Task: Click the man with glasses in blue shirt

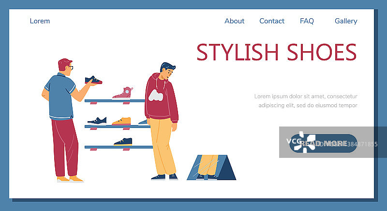Action: (66, 120)
